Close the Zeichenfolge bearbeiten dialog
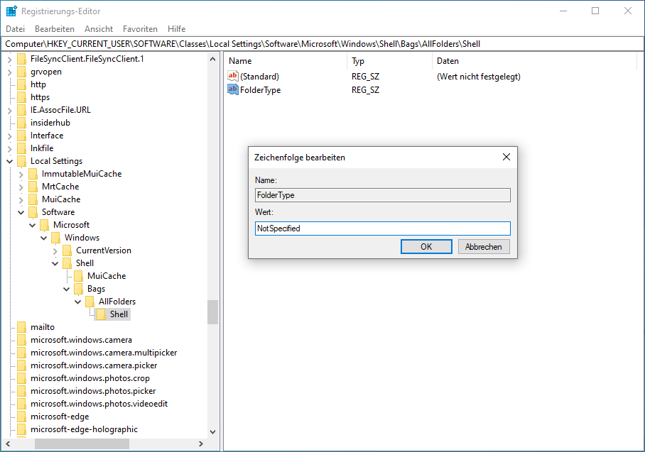 point(506,157)
